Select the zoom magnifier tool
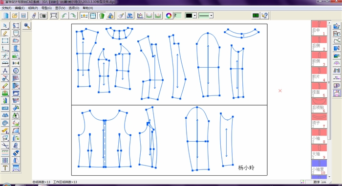Screen dimensions: 342x186 coord(27,26)
